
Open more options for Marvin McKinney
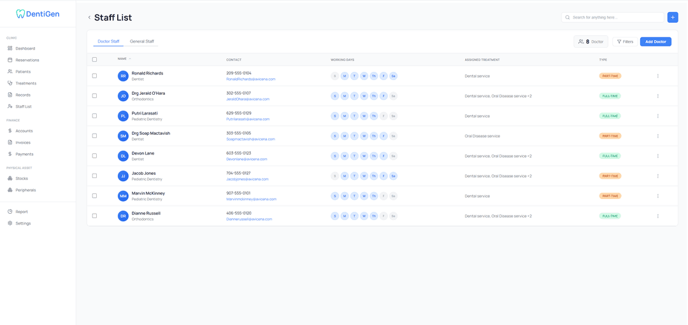pyautogui.click(x=657, y=197)
